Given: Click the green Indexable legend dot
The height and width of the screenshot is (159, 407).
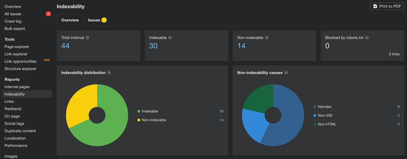Looking at the screenshot, I should (139, 111).
